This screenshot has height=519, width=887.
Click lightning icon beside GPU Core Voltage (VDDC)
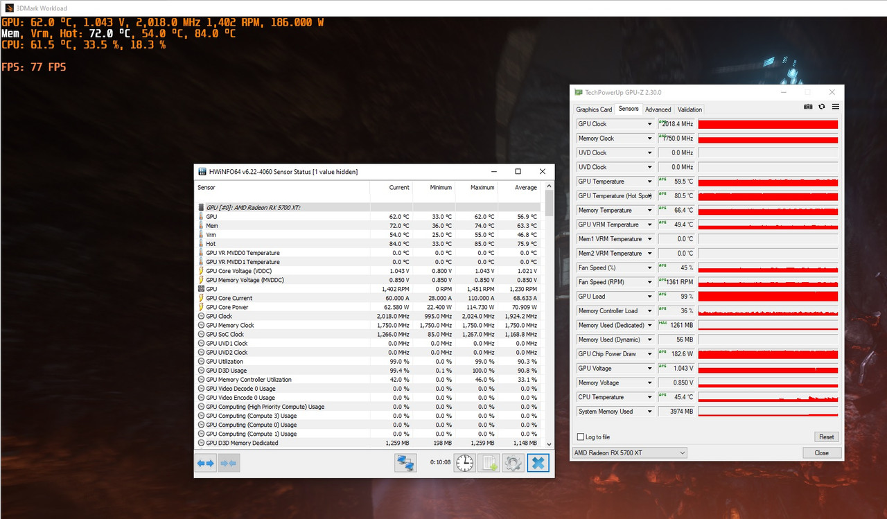(201, 271)
